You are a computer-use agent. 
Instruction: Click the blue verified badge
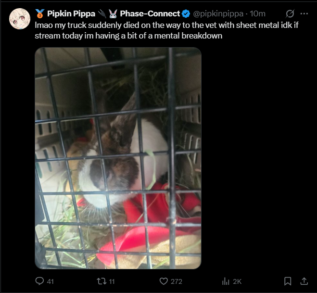[x=186, y=14]
